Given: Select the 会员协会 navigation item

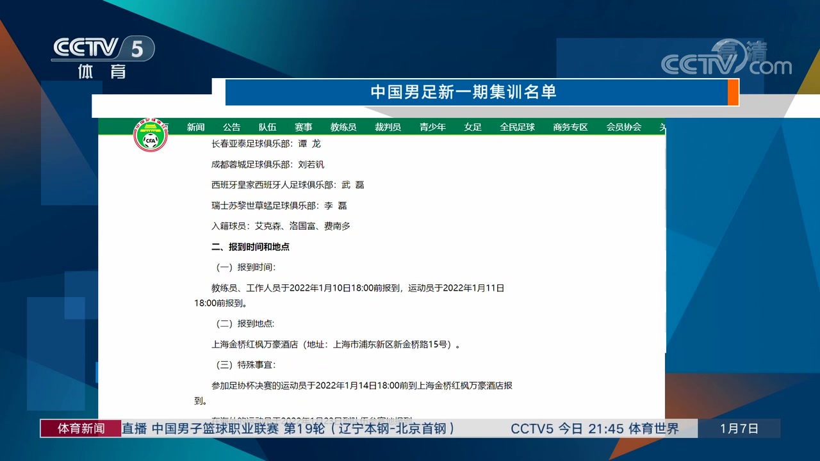Looking at the screenshot, I should click(623, 127).
